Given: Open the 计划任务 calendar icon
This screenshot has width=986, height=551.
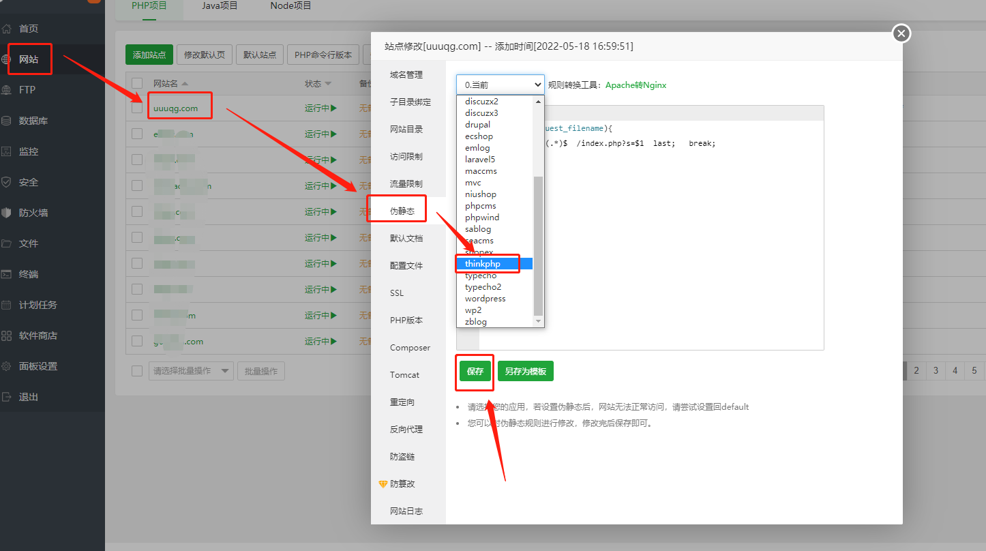Looking at the screenshot, I should [7, 305].
